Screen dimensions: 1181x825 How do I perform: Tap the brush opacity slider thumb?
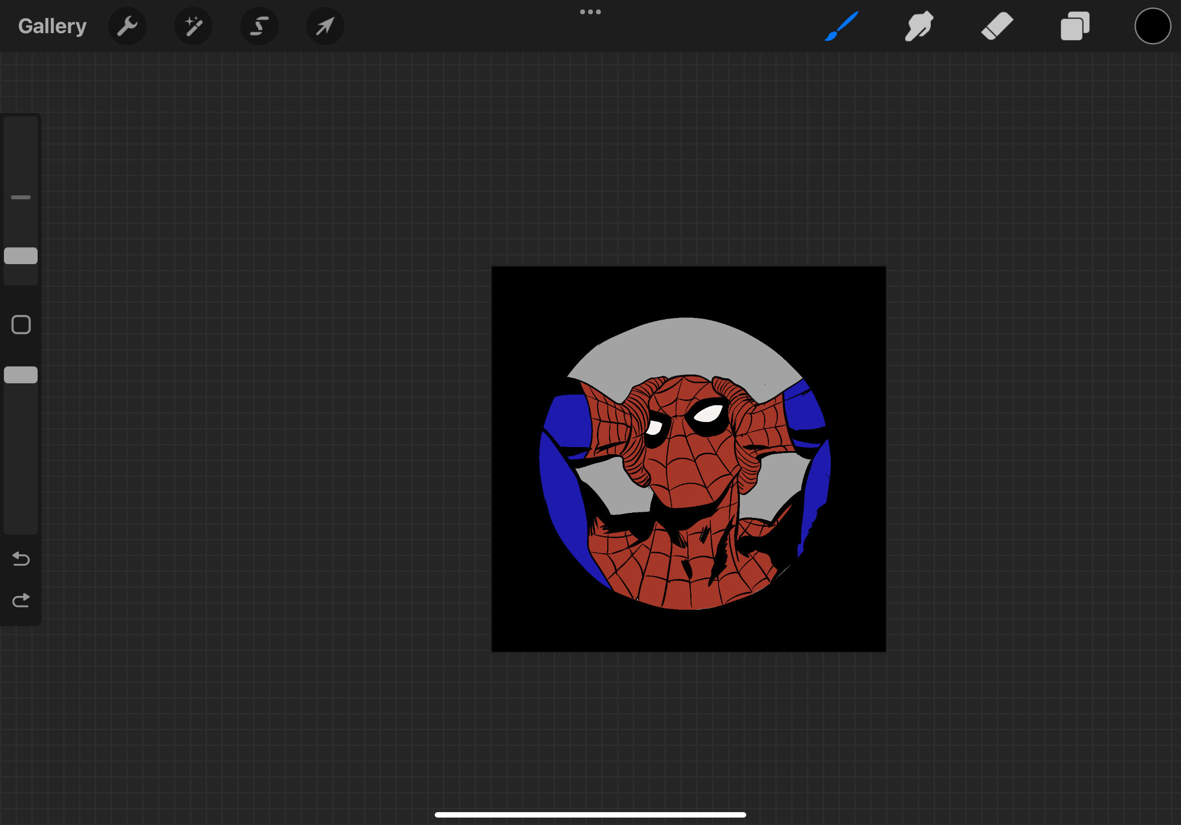21,375
